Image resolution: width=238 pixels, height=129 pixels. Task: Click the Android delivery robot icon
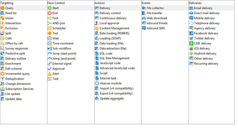pyautogui.click(x=191, y=54)
